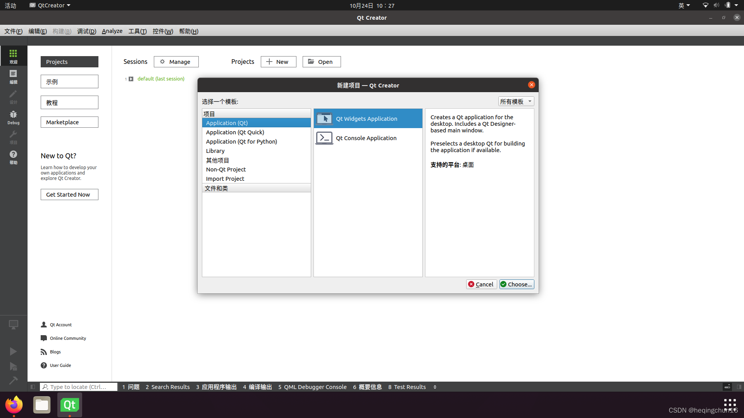Click the Wi-Fi tray icon
Screen dimensions: 744x418
click(x=705, y=5)
